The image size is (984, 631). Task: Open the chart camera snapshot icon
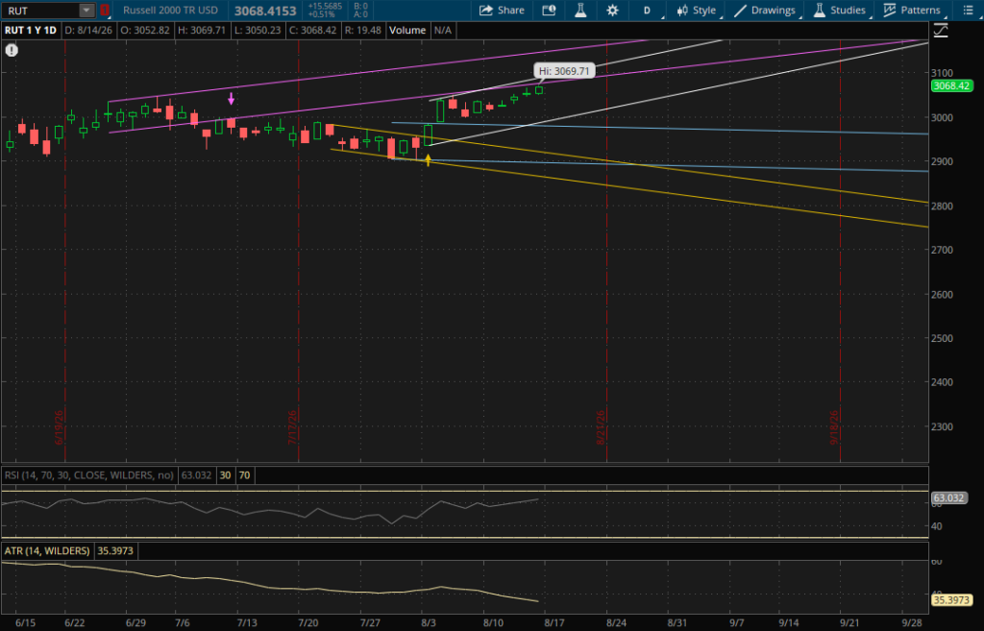point(549,10)
